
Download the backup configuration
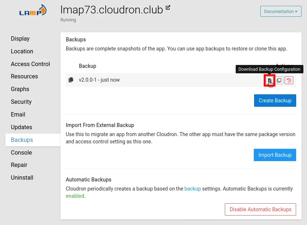click(269, 80)
